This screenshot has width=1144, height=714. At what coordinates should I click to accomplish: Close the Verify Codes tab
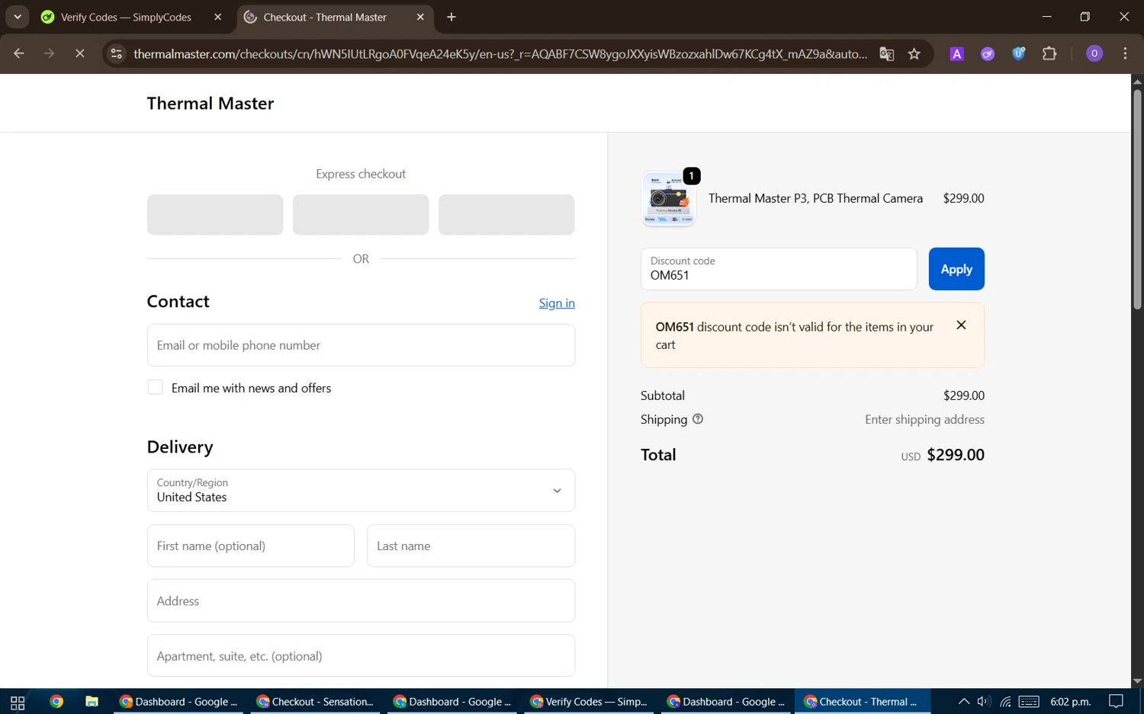coord(218,17)
